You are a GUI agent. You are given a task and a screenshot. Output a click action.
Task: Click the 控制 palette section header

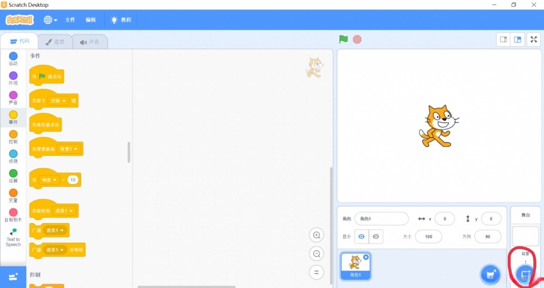tap(35, 274)
